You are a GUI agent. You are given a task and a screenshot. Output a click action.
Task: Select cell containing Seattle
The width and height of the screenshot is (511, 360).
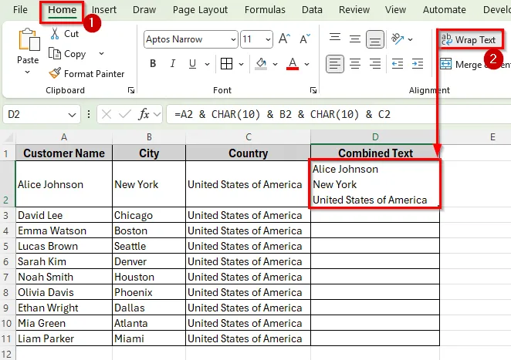[149, 246]
